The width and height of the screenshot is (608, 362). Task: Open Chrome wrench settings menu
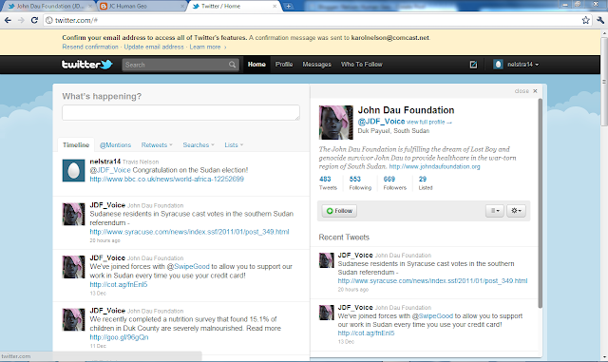coord(600,20)
